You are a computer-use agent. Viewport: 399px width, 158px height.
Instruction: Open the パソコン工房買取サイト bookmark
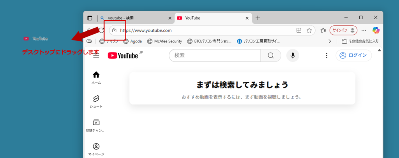[x=258, y=41]
